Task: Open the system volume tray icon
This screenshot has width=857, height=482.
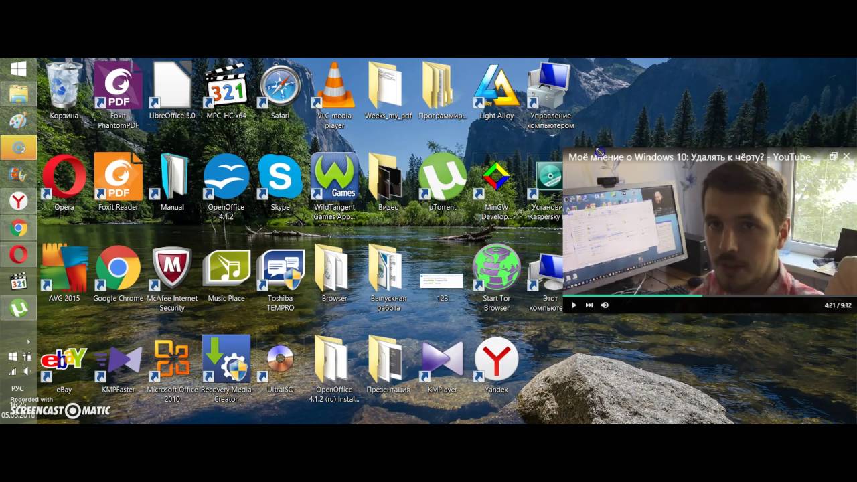Action: coord(27,371)
